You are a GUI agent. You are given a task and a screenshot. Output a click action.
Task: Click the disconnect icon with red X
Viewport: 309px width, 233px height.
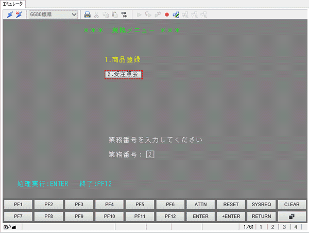point(19,14)
